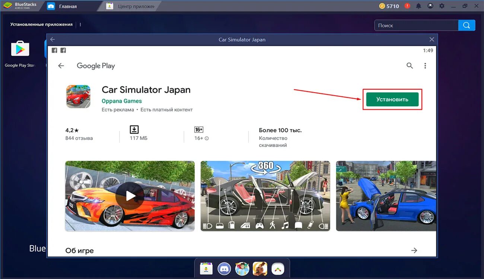Click the Есть платный контент label
The image size is (484, 279).
click(x=166, y=110)
